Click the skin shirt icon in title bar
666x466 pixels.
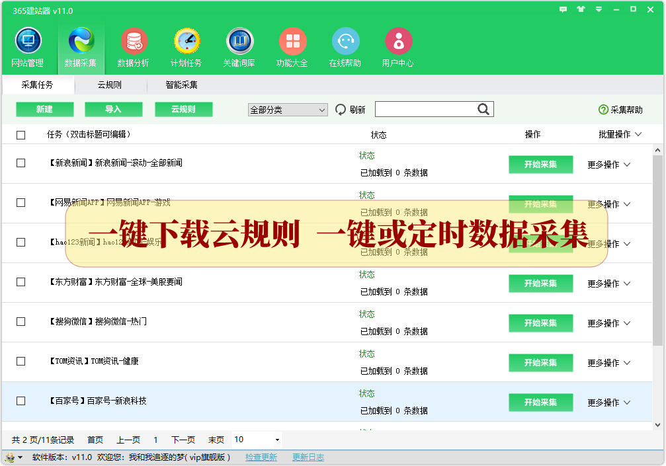[x=581, y=9]
